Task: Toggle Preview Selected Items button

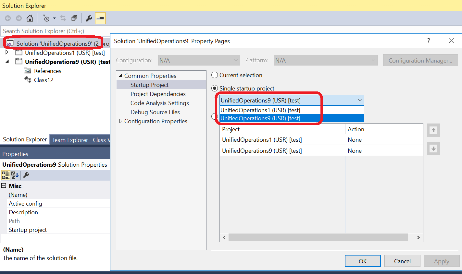Action: point(100,18)
